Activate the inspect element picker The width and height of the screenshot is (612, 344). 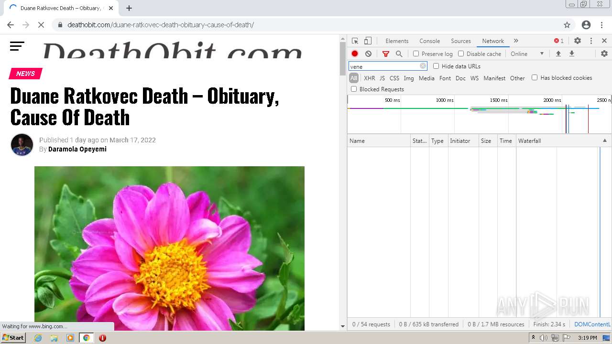(355, 41)
